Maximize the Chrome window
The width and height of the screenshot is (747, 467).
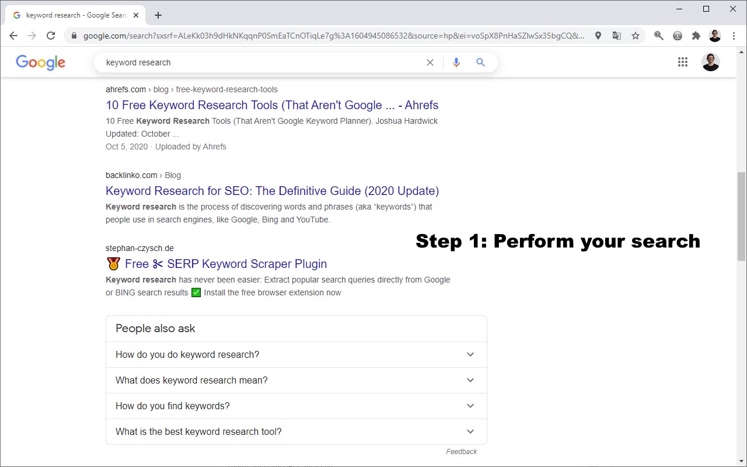(x=706, y=9)
